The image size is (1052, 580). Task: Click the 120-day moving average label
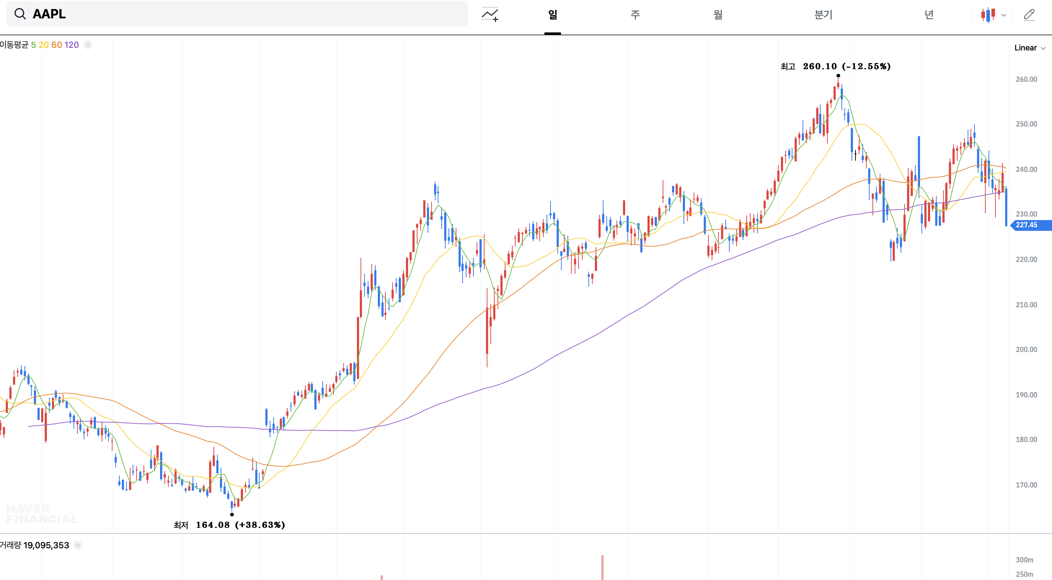pos(71,45)
